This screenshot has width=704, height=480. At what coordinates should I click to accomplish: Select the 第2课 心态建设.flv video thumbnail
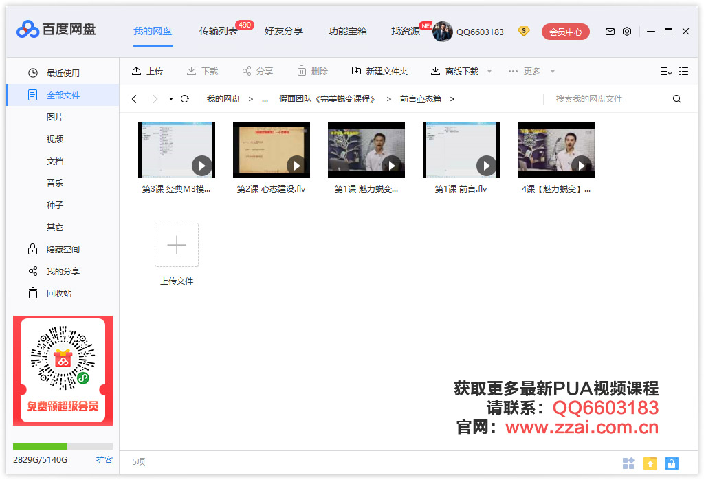271,149
